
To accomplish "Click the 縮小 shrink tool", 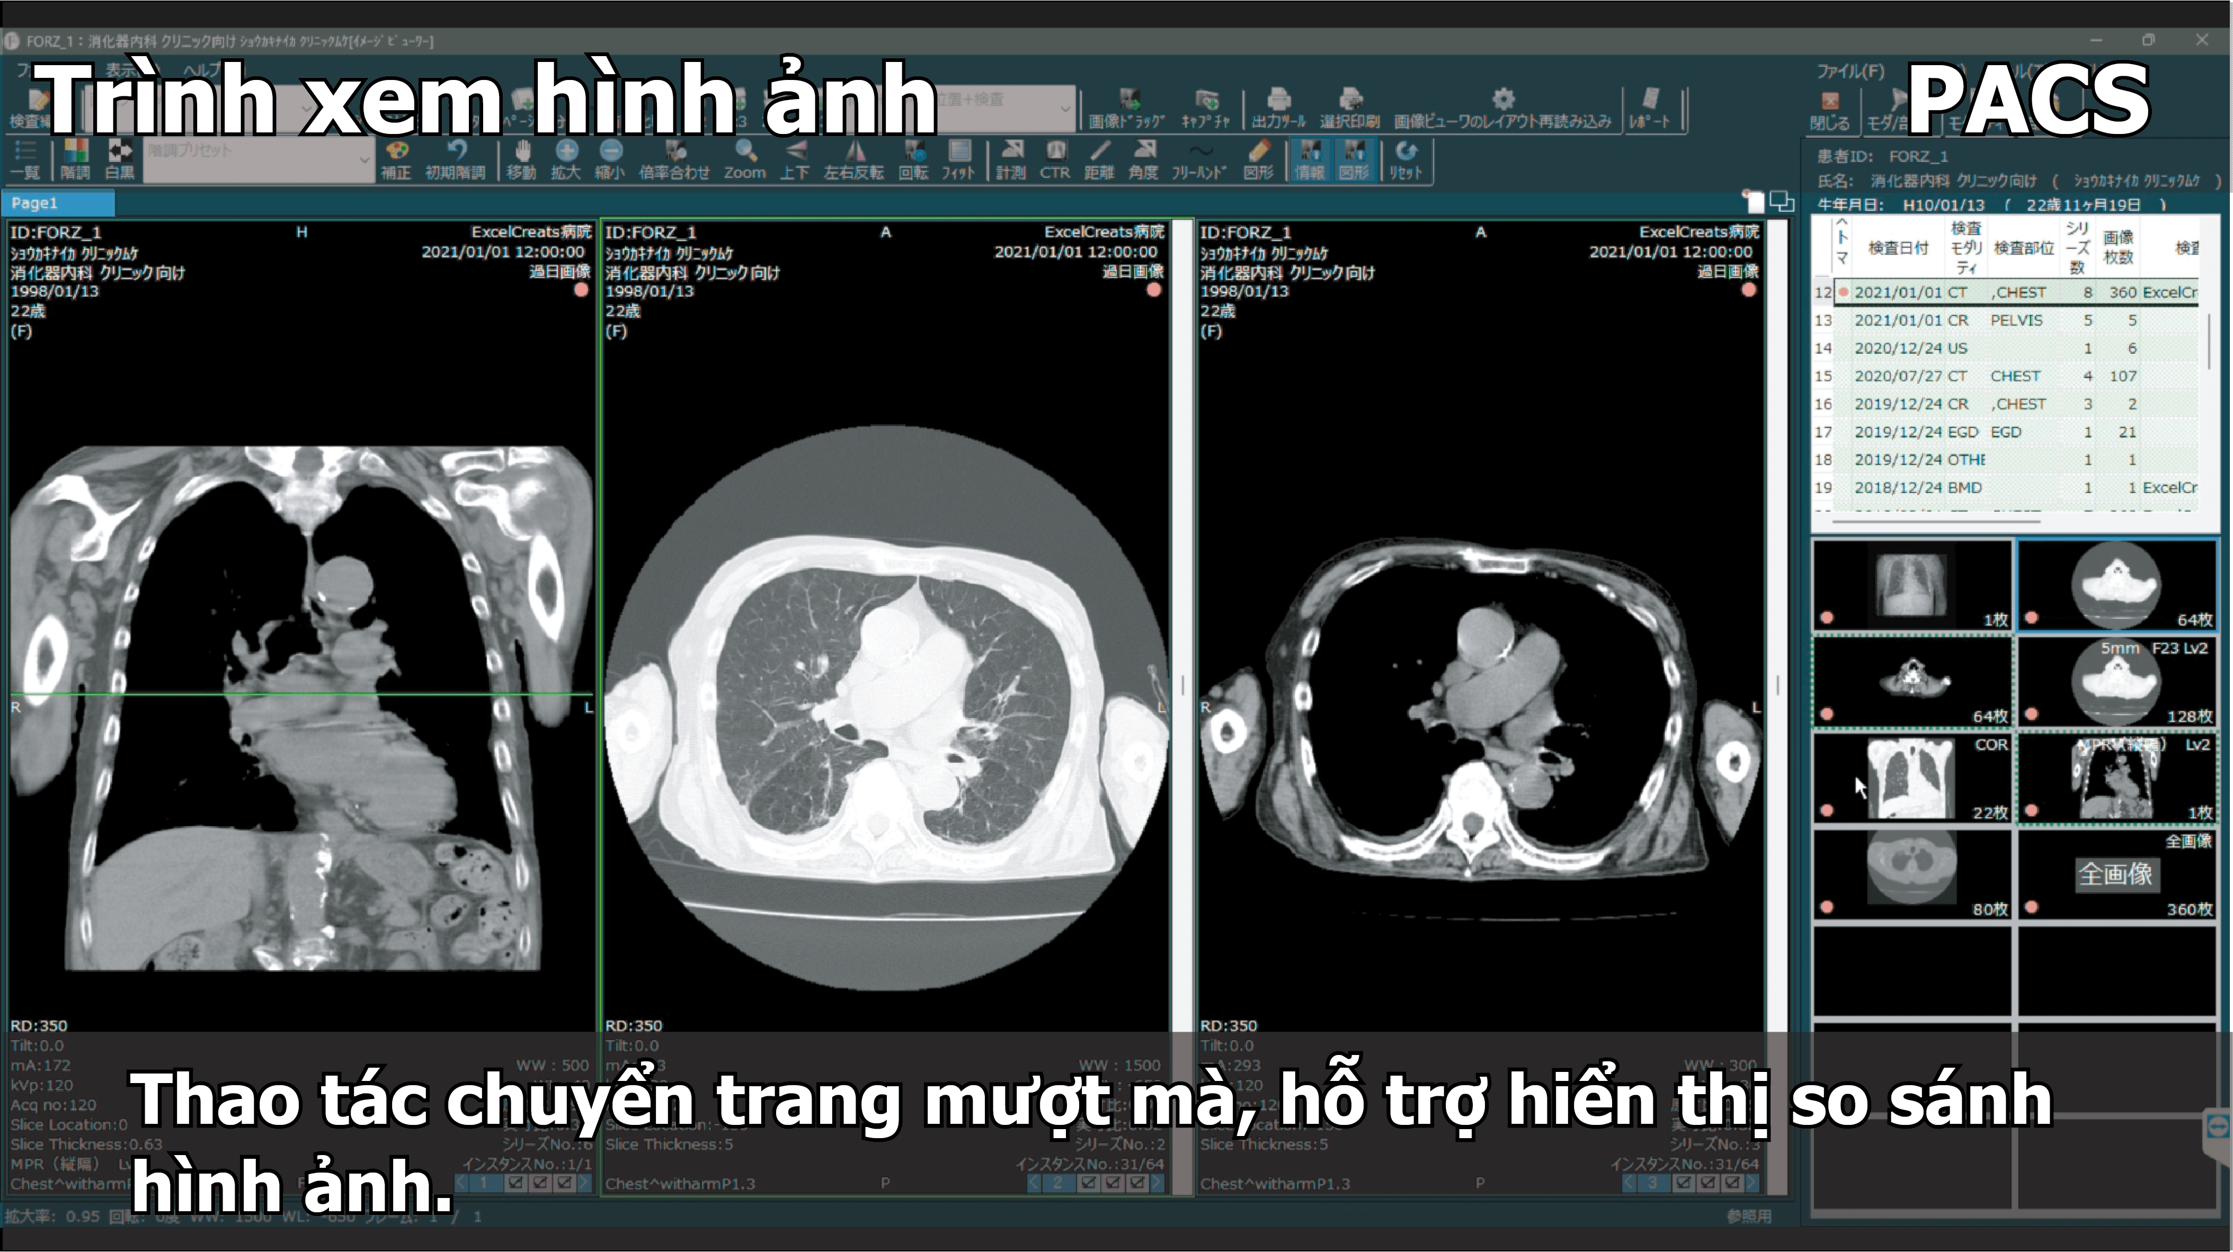I will pyautogui.click(x=610, y=159).
